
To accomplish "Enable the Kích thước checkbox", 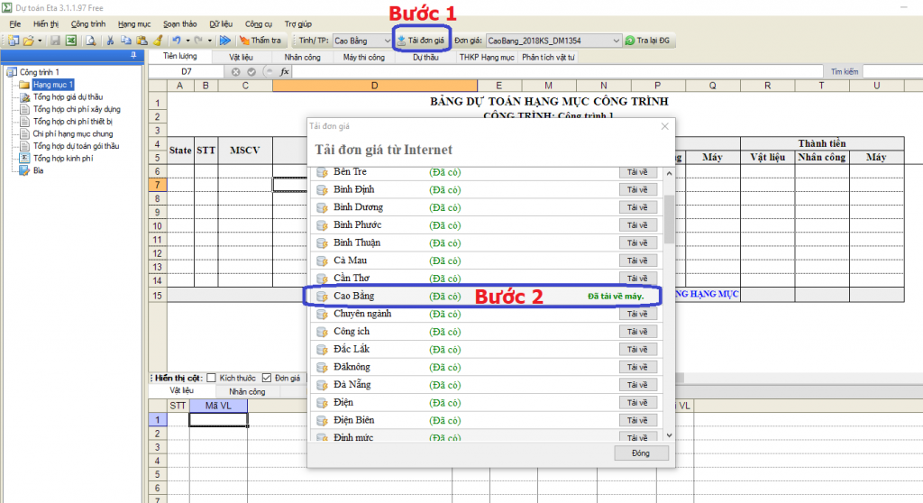I will (x=212, y=378).
